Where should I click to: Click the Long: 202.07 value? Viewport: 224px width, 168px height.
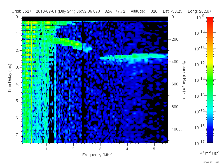[199, 11]
